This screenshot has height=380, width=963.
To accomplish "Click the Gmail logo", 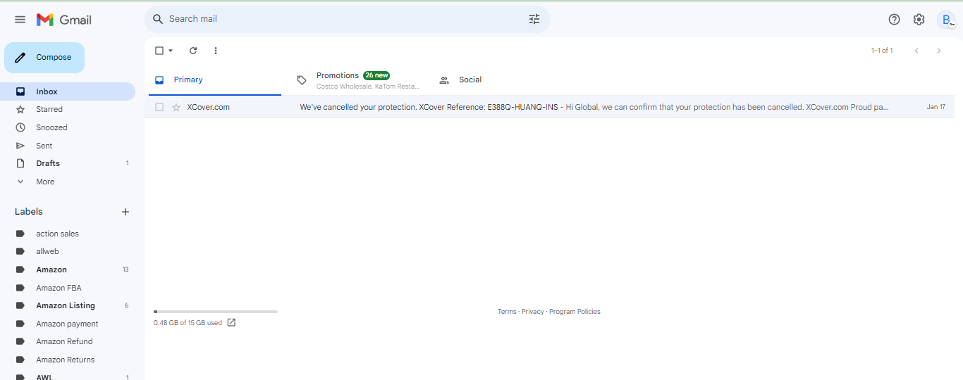I will (x=64, y=20).
